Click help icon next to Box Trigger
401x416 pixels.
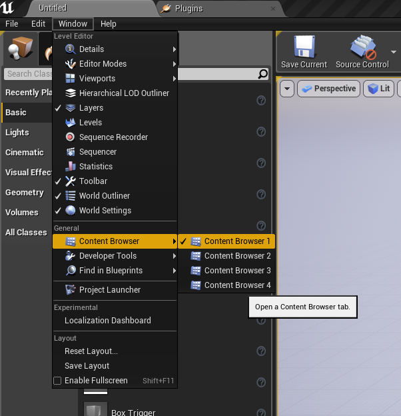261,412
